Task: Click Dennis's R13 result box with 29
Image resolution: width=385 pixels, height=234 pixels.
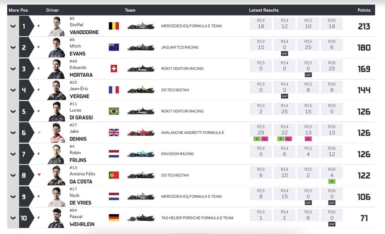Action: coord(261,131)
